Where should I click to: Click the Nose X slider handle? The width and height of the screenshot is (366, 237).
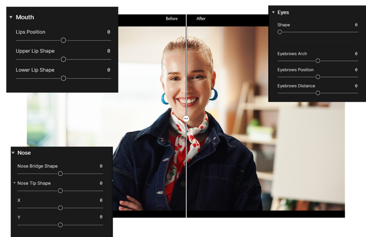60,208
